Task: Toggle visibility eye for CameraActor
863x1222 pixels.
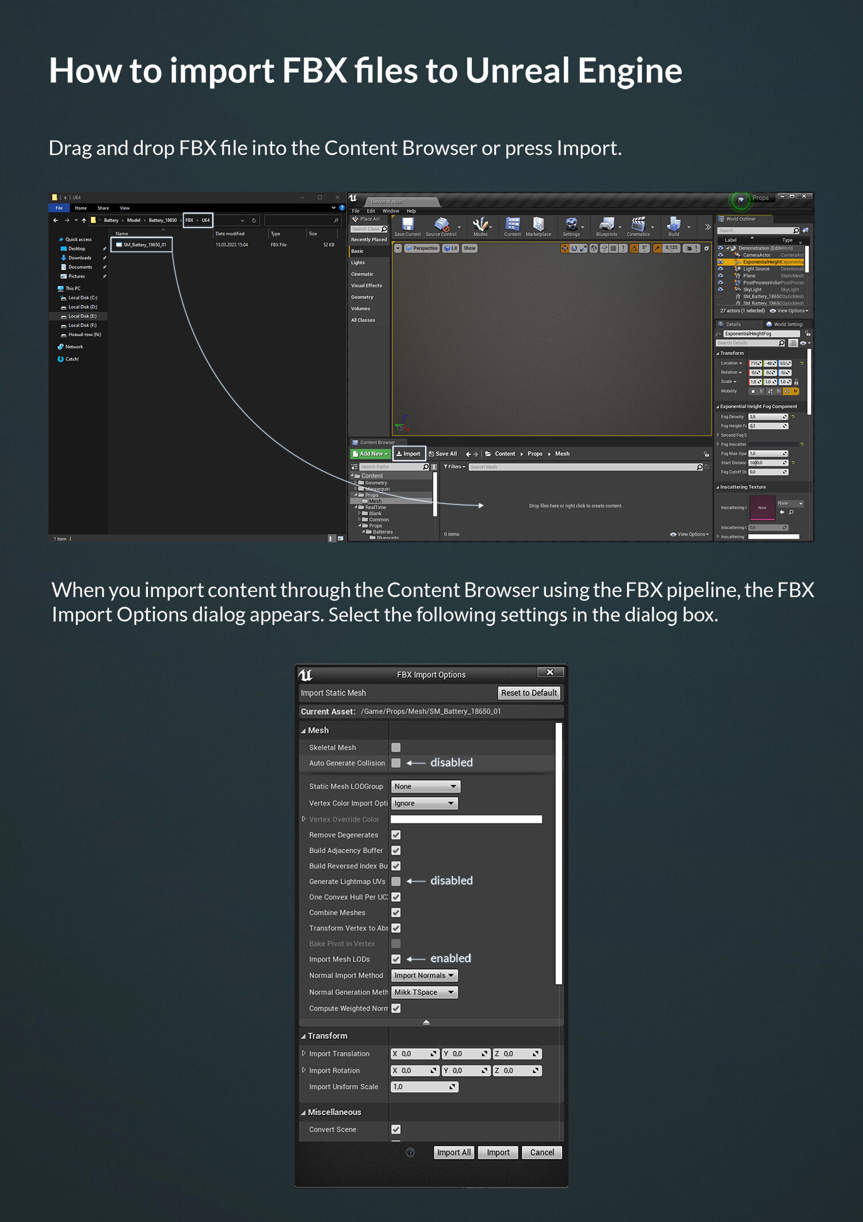Action: [720, 255]
